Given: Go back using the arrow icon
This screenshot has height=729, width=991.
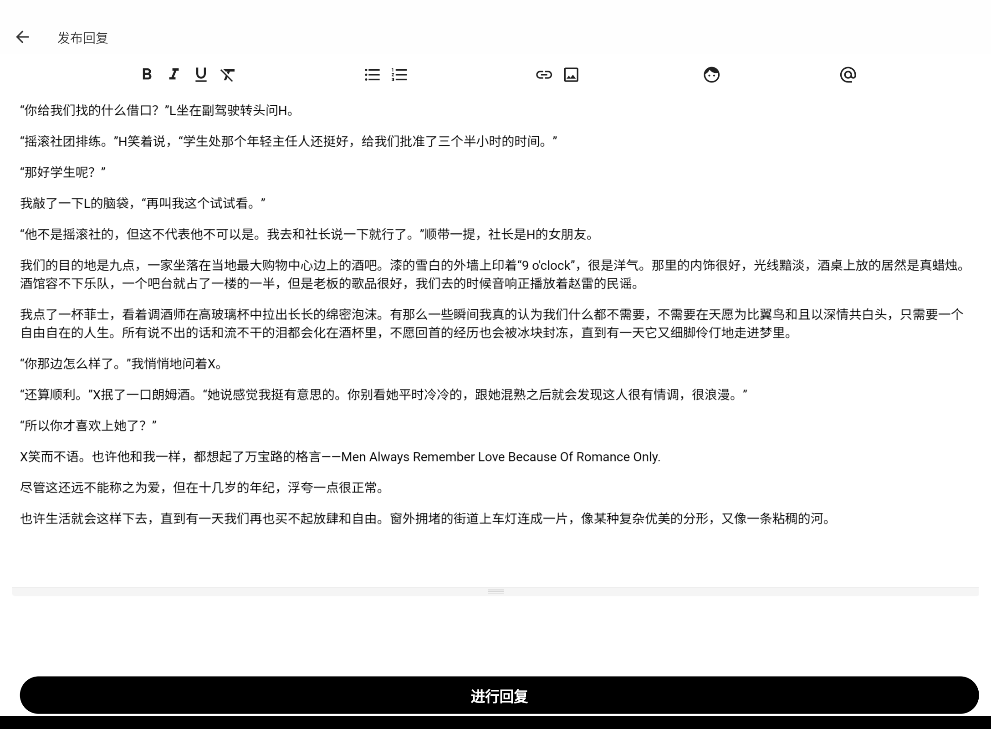Looking at the screenshot, I should [x=22, y=37].
